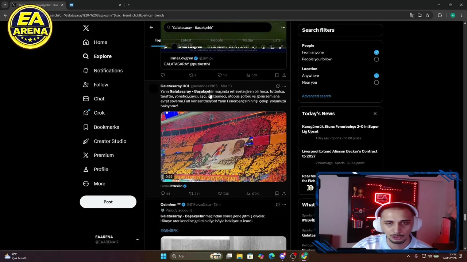This screenshot has width=467, height=262.
Task: Open three-dot menu on Galatasaray UCL post
Action: pyautogui.click(x=284, y=86)
